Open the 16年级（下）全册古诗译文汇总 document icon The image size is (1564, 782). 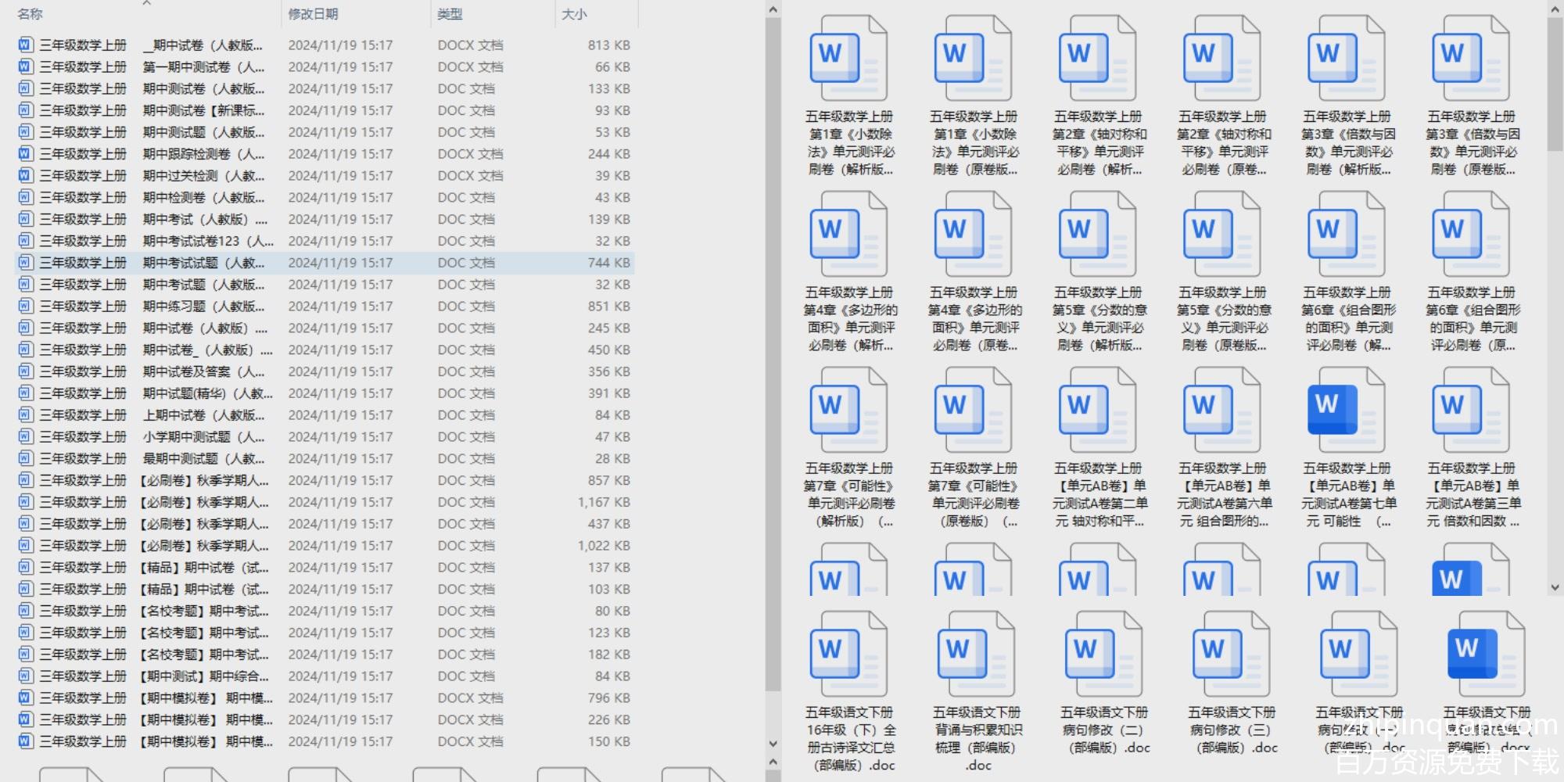click(x=848, y=655)
